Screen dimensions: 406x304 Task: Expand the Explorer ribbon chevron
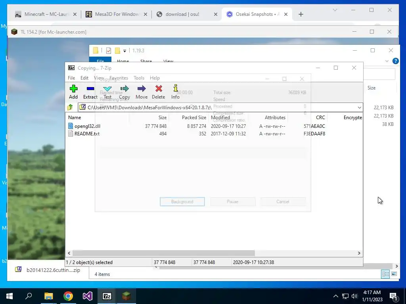(x=387, y=61)
